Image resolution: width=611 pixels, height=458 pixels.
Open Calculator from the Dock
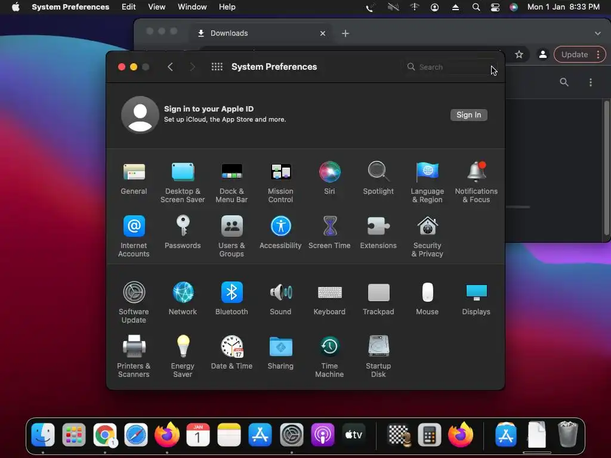430,435
